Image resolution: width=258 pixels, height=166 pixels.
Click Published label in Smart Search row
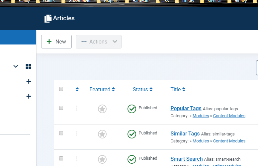pos(148,158)
